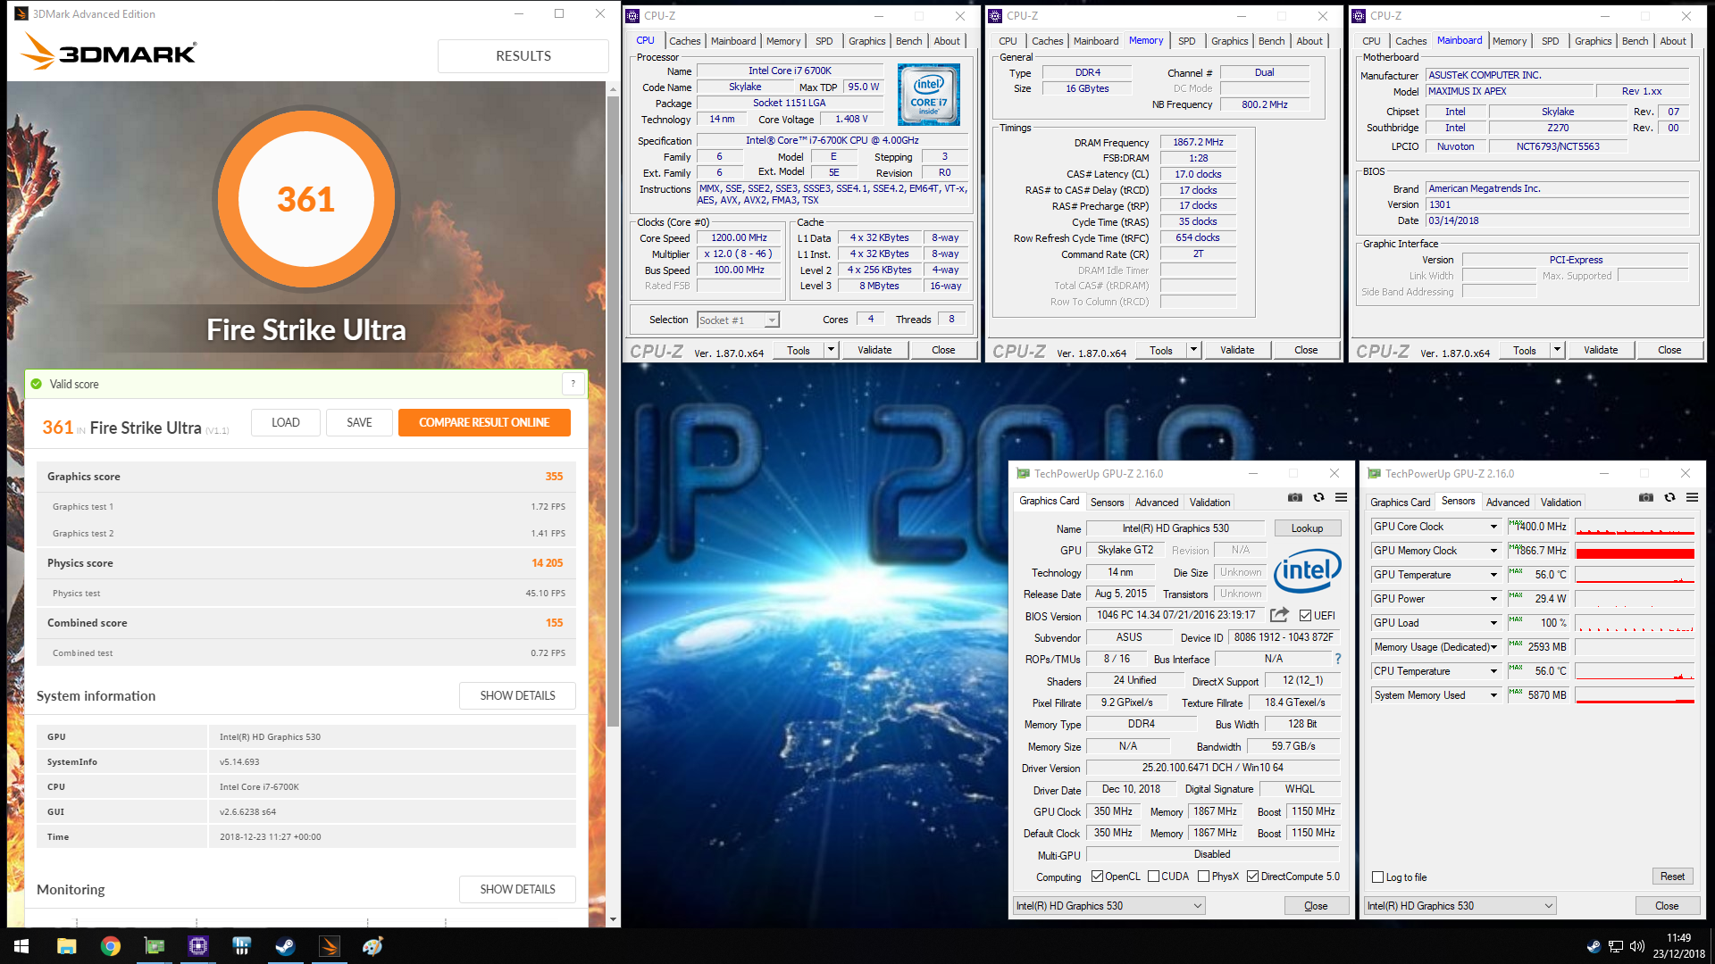Open Windows Start menu

[x=21, y=946]
